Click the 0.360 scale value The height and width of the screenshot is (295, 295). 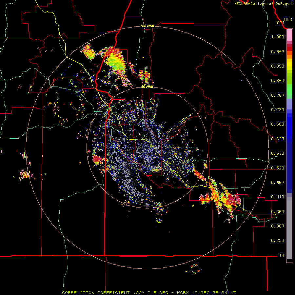pyautogui.click(x=278, y=212)
